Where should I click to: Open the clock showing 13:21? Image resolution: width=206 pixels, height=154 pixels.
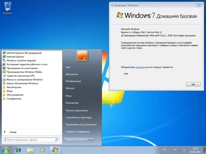(195, 150)
